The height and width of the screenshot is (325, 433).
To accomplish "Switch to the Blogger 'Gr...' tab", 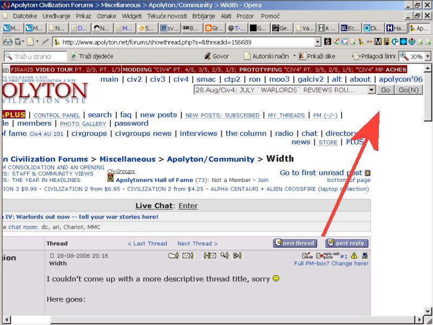I will tap(214, 28).
